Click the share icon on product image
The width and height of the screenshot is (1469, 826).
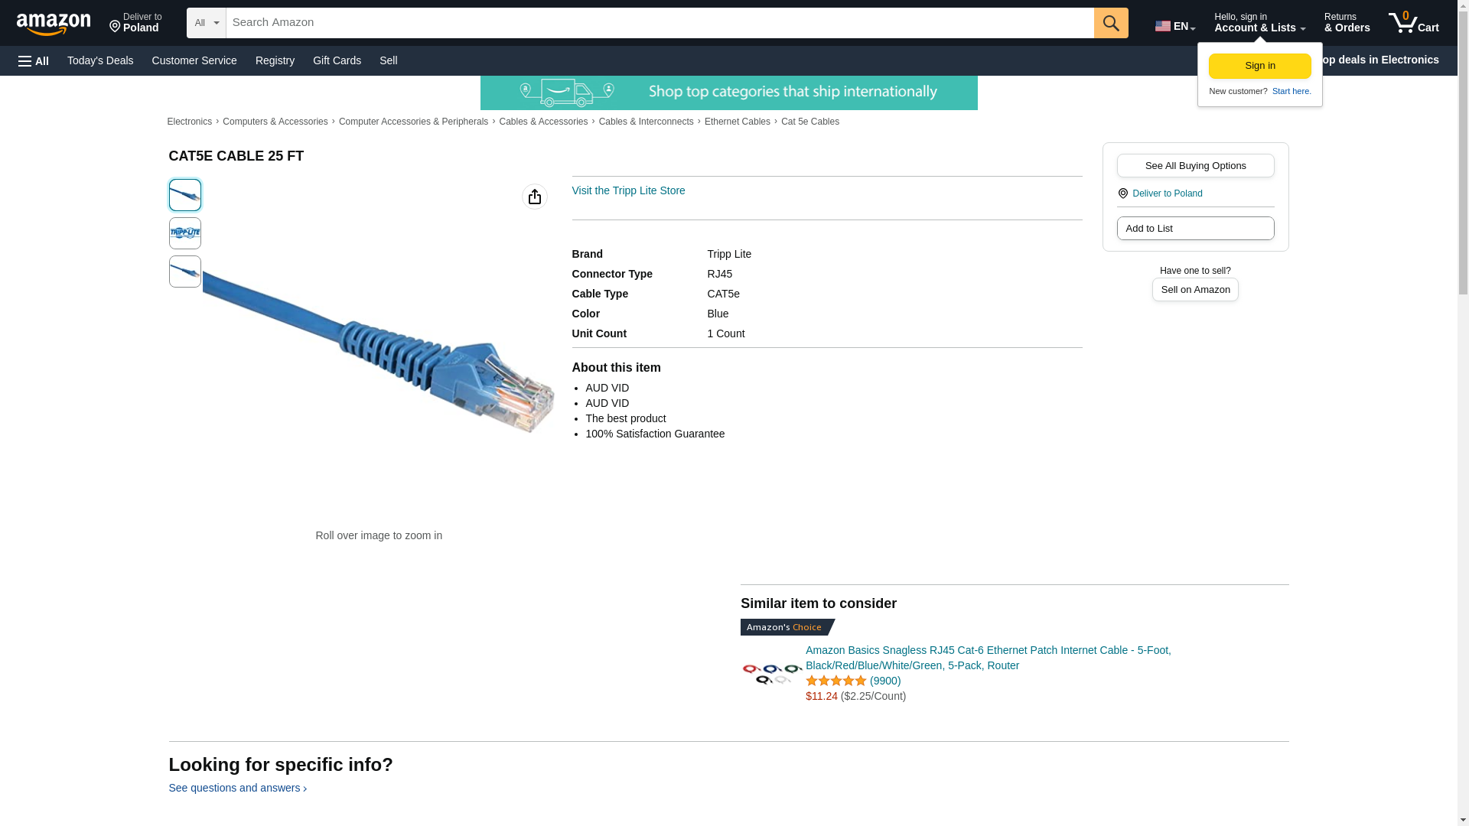[535, 197]
